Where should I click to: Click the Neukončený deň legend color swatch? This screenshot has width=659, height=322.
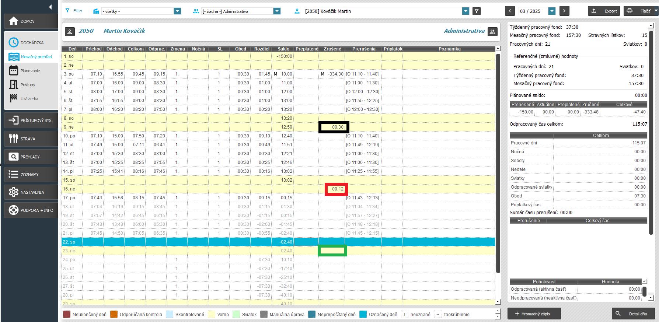[x=67, y=315]
